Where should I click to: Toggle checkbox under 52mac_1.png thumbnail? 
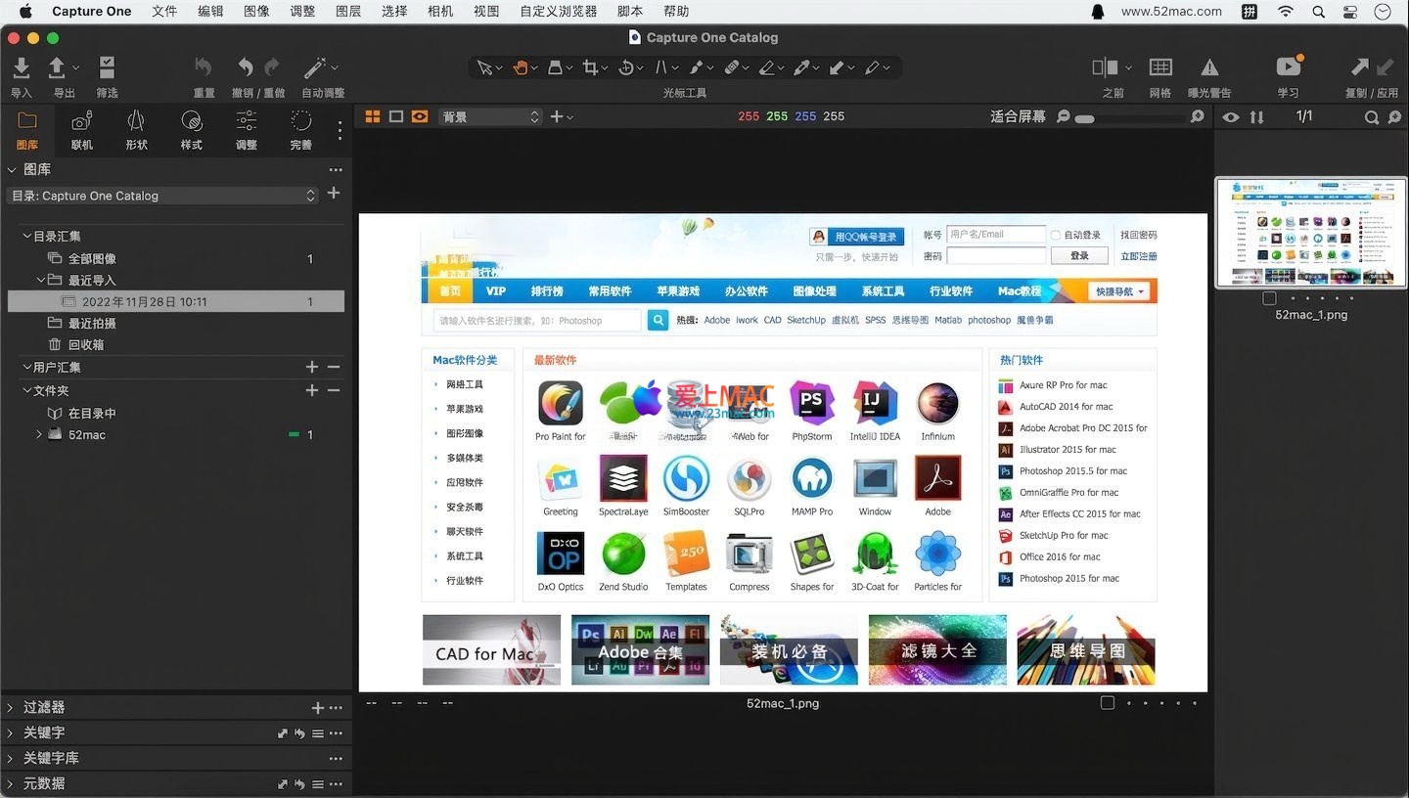click(x=1269, y=298)
